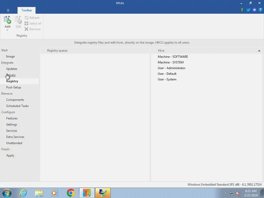Viewport: 264px width, 198px height.
Task: Click the green update arrow icon
Action: point(242,10)
